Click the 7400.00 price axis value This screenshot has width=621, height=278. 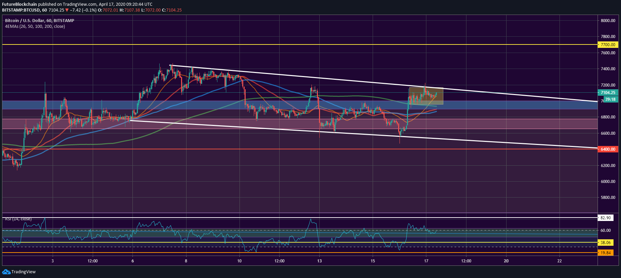point(608,69)
